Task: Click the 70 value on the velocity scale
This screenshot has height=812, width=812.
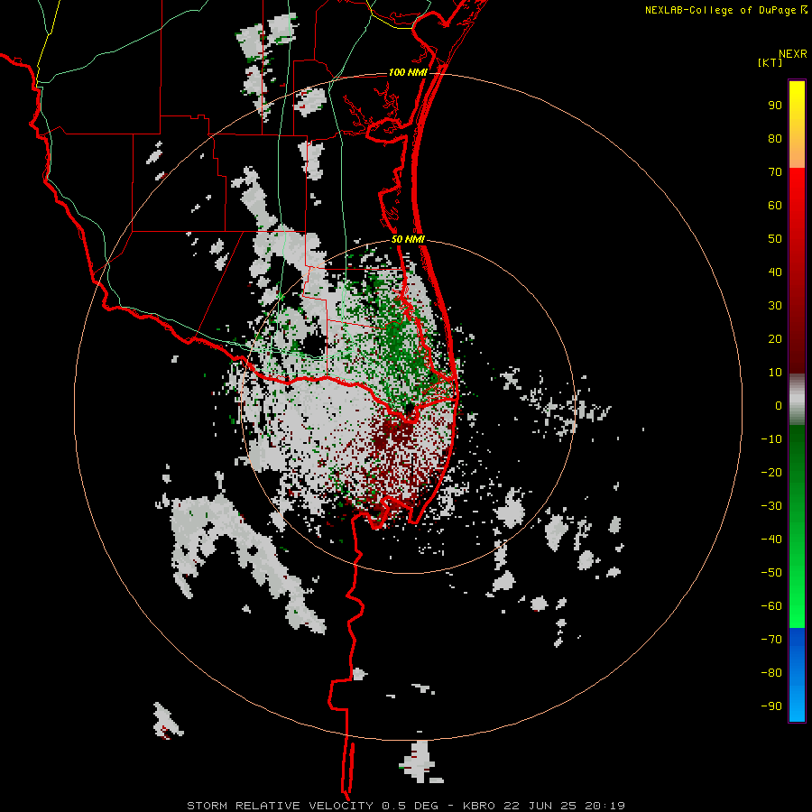Action: point(775,172)
